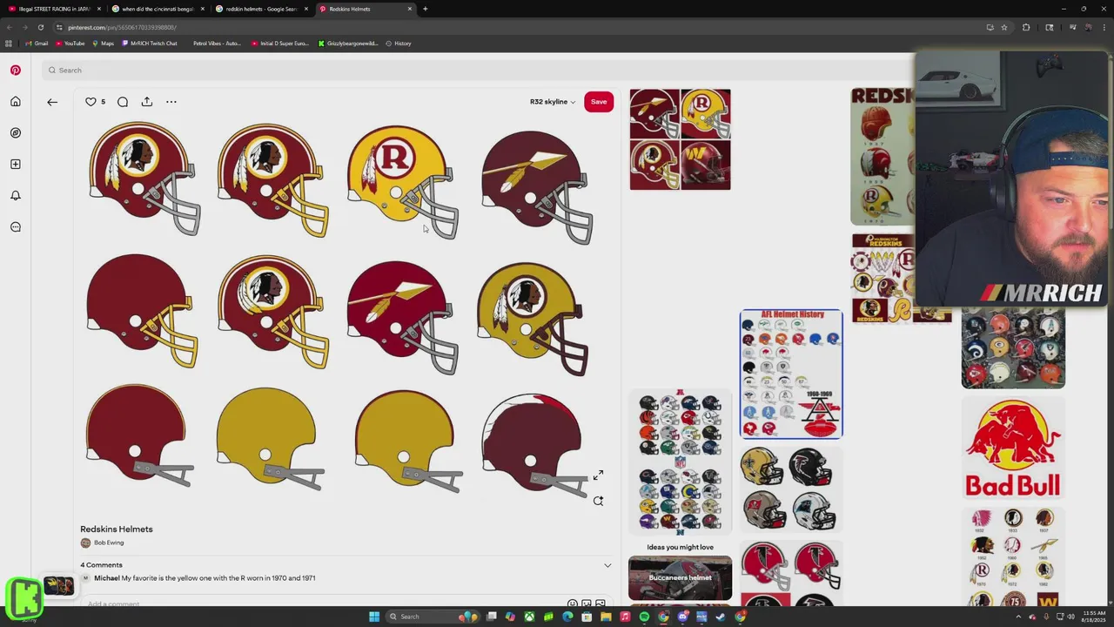Click the Chrome address bar URL
The width and height of the screenshot is (1114, 627).
(x=122, y=27)
